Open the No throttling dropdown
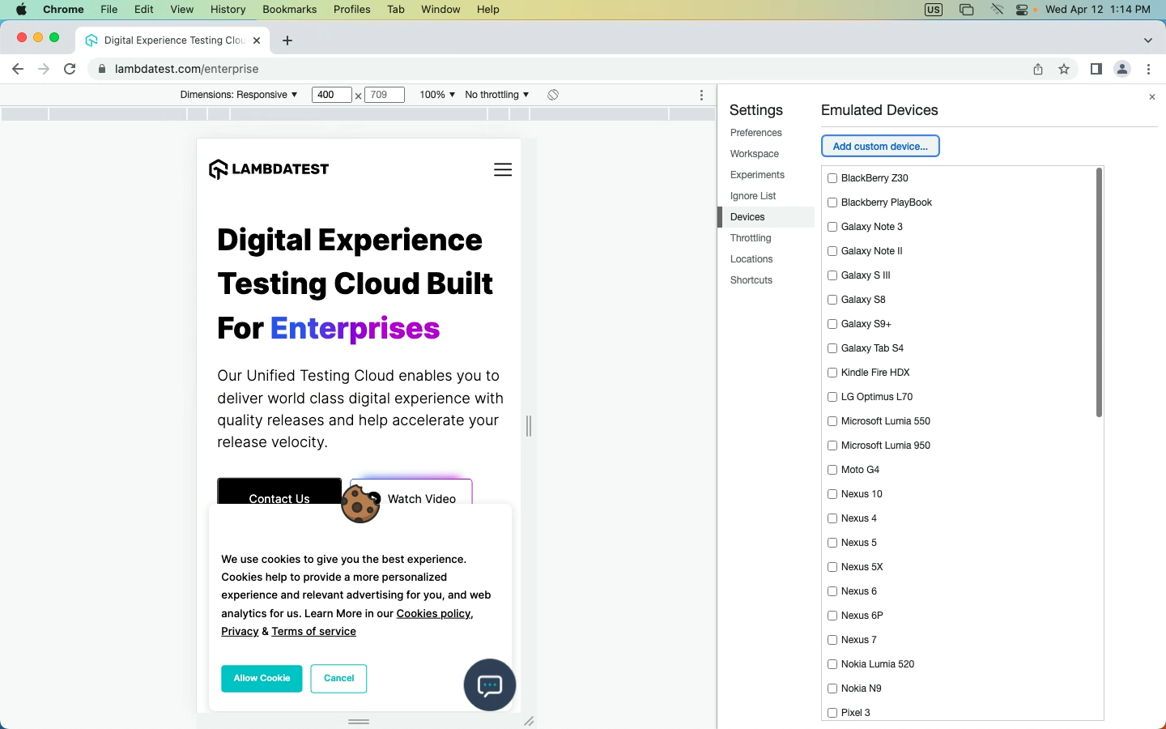Viewport: 1166px width, 729px height. [496, 95]
